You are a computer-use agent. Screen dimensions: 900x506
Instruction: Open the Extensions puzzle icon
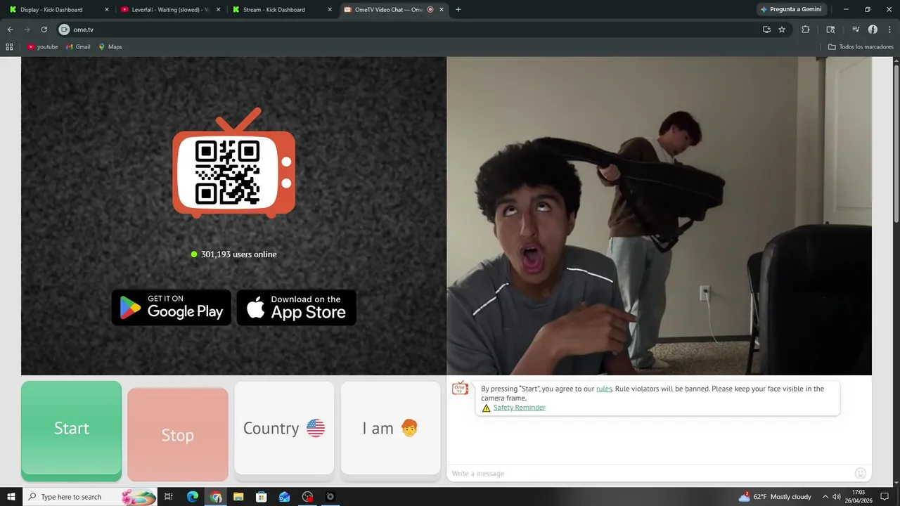click(806, 30)
